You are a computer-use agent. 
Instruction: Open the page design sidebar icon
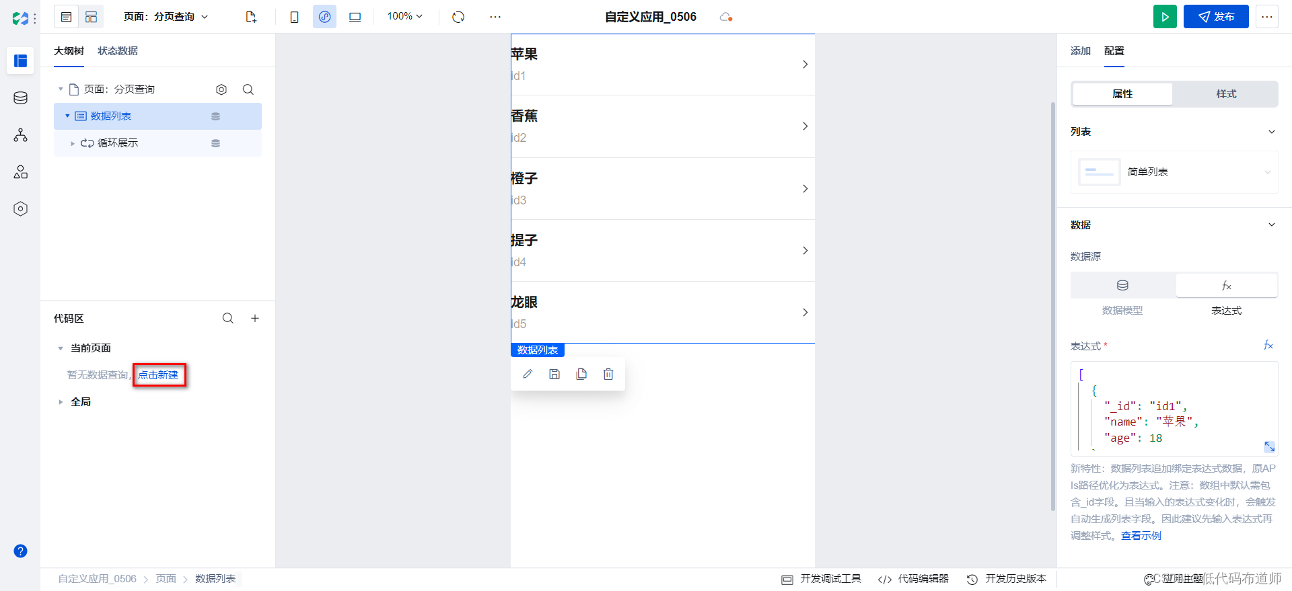(21, 61)
